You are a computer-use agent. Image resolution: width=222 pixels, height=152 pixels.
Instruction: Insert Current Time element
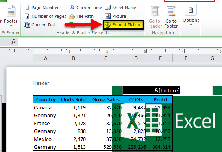click(x=86, y=8)
